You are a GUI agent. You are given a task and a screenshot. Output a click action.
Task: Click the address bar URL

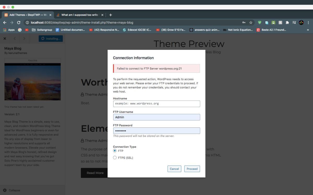(x=82, y=23)
